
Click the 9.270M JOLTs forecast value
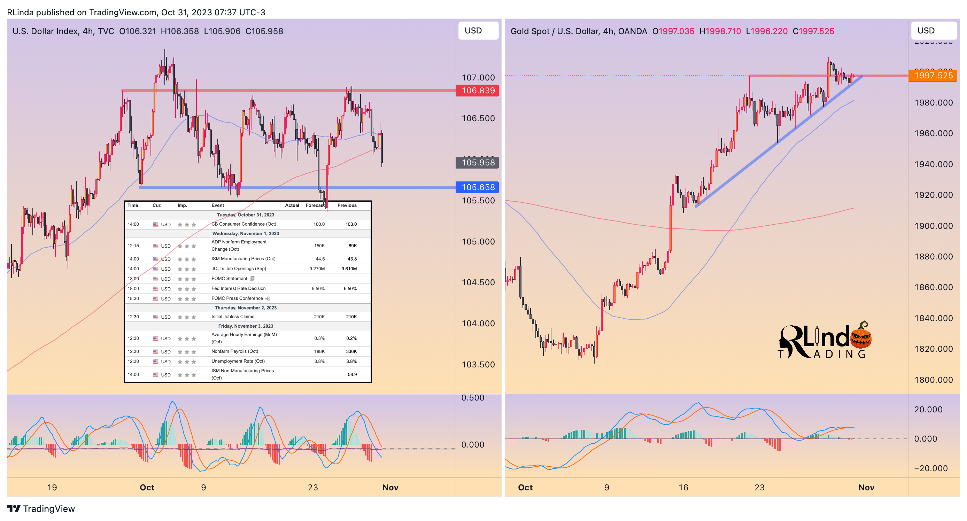pyautogui.click(x=317, y=269)
